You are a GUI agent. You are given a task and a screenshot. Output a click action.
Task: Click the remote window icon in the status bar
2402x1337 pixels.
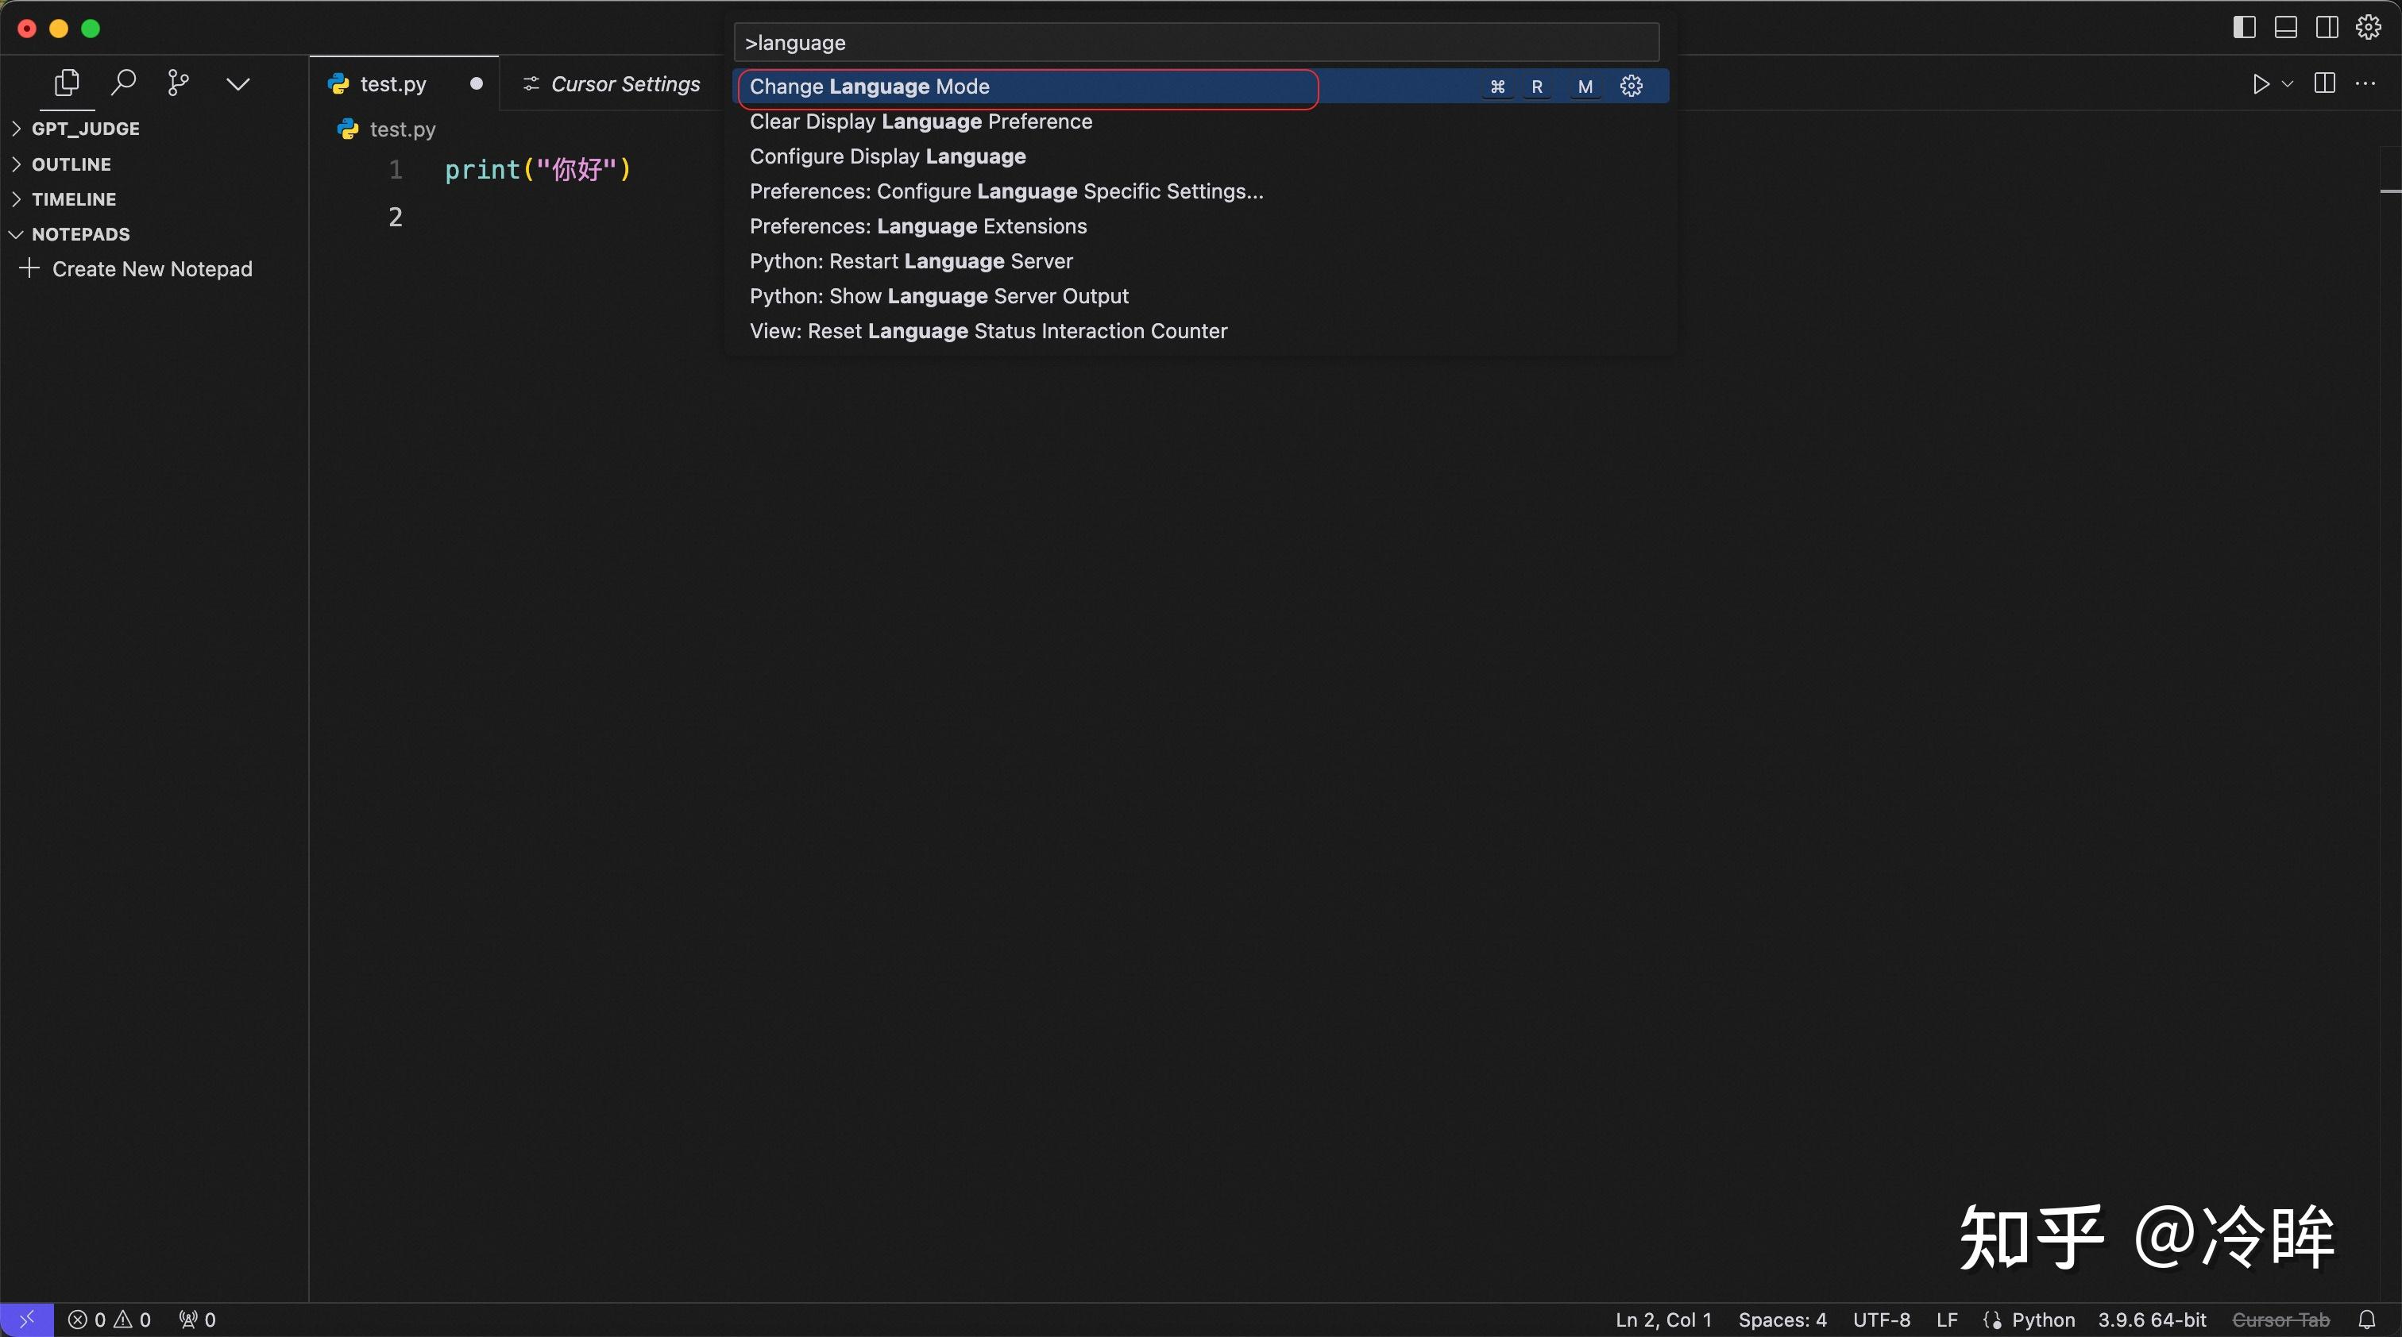point(26,1320)
